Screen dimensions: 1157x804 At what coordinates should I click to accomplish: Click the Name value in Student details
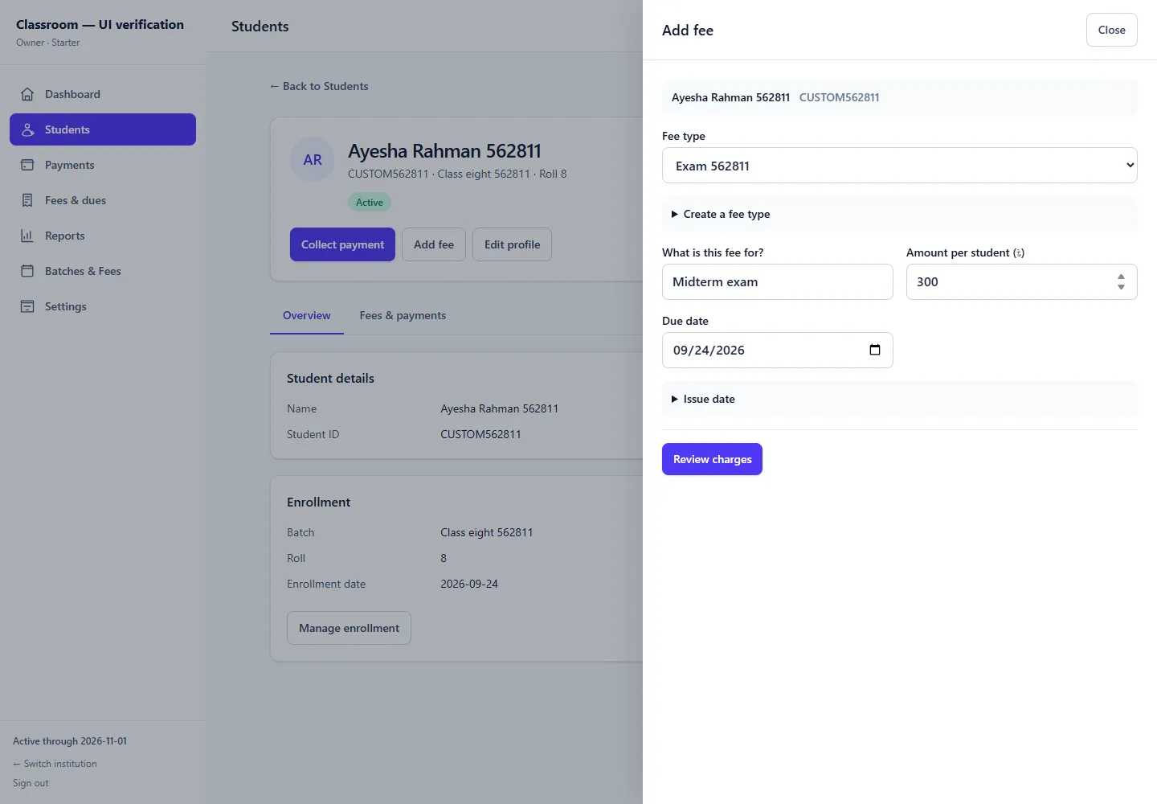click(499, 408)
